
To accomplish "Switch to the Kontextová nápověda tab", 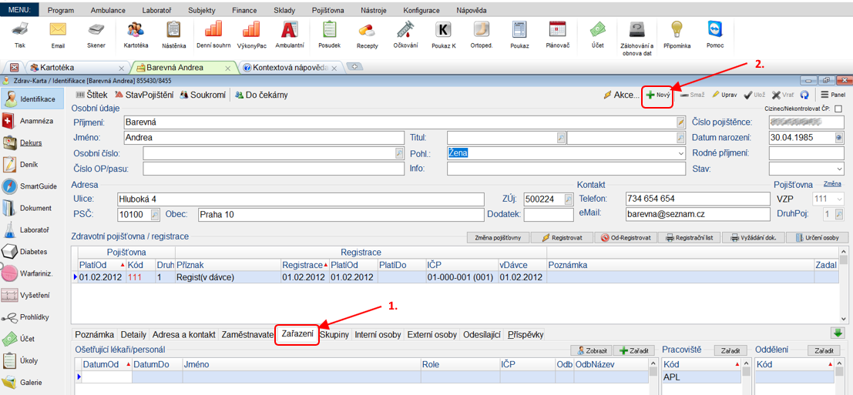I will coord(294,67).
